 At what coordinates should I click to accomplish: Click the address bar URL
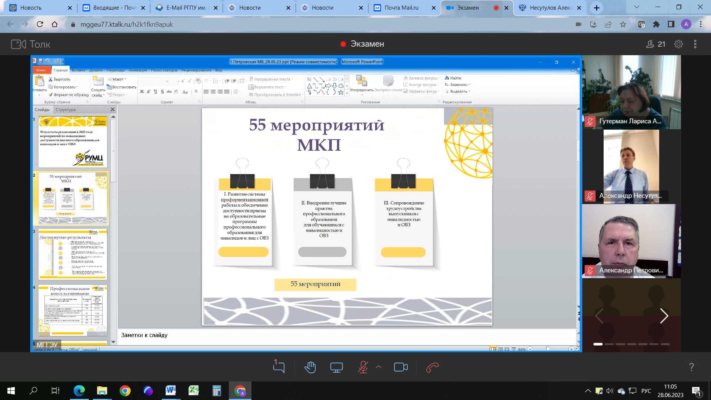[x=127, y=24]
